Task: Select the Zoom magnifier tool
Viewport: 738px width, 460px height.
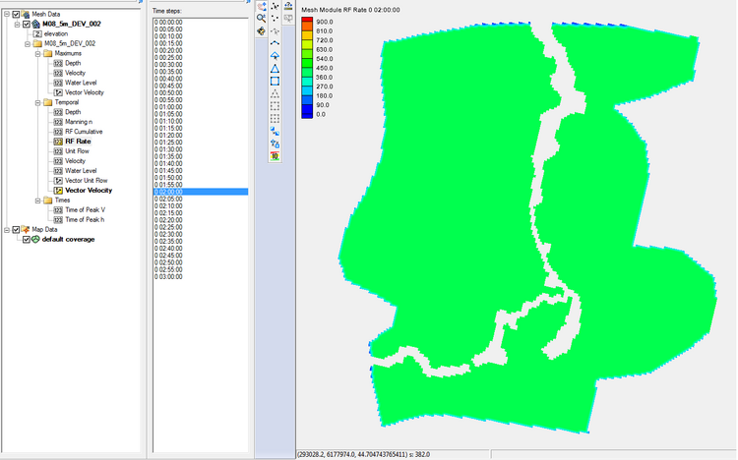Action: [x=261, y=18]
